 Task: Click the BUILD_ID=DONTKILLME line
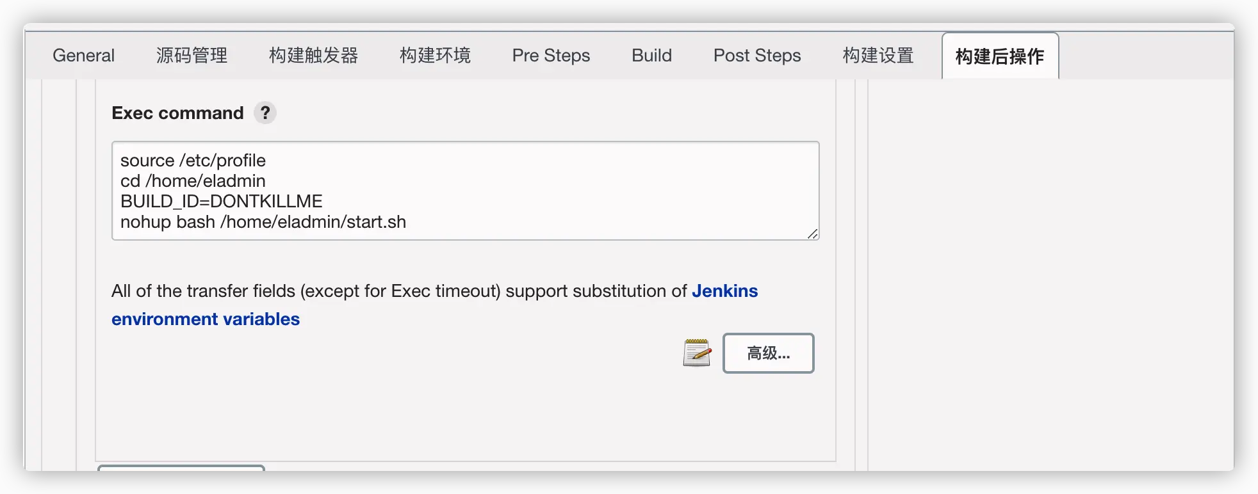pyautogui.click(x=221, y=202)
